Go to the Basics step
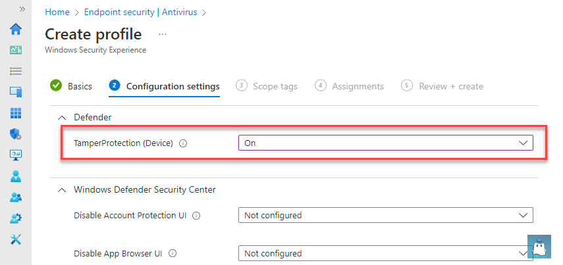The image size is (563, 265). [71, 86]
